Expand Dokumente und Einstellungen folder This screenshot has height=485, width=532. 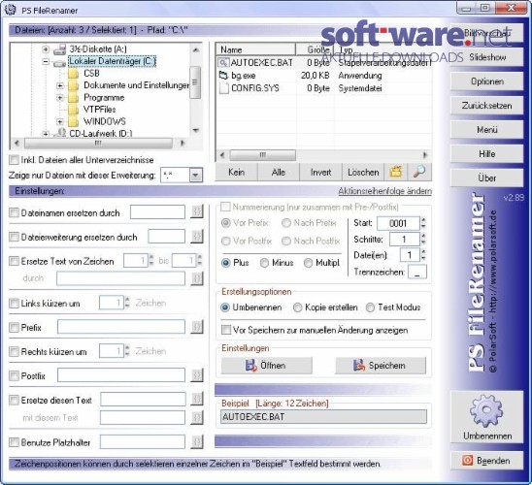[x=60, y=85]
